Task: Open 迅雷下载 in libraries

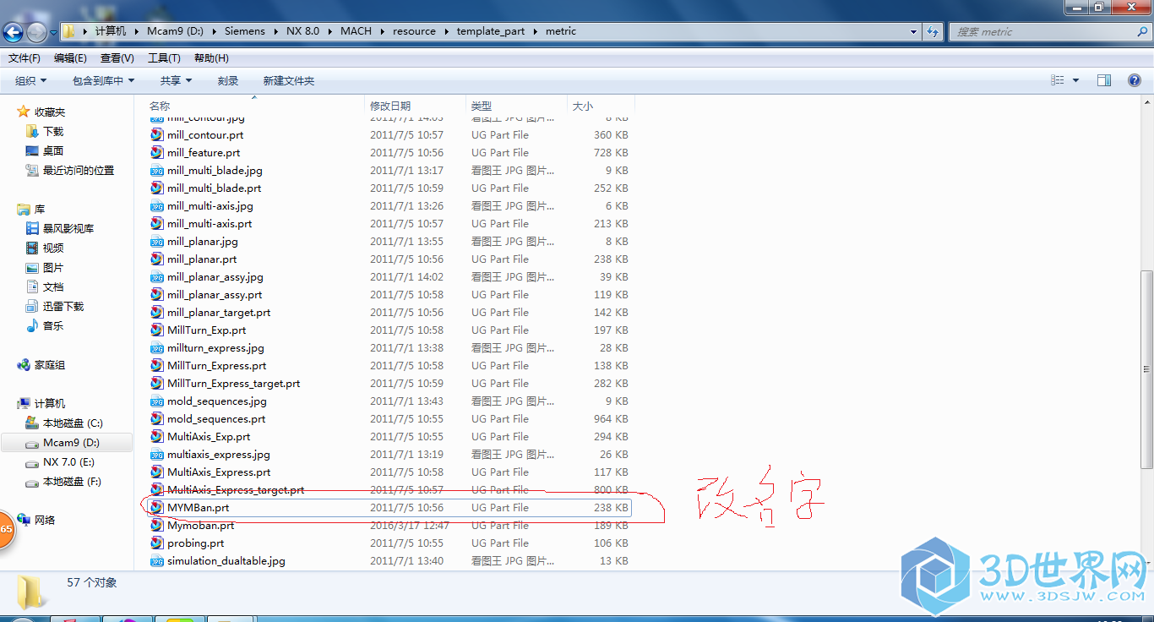Action: [x=63, y=306]
